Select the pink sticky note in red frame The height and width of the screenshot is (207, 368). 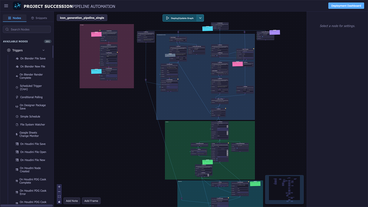96,34
